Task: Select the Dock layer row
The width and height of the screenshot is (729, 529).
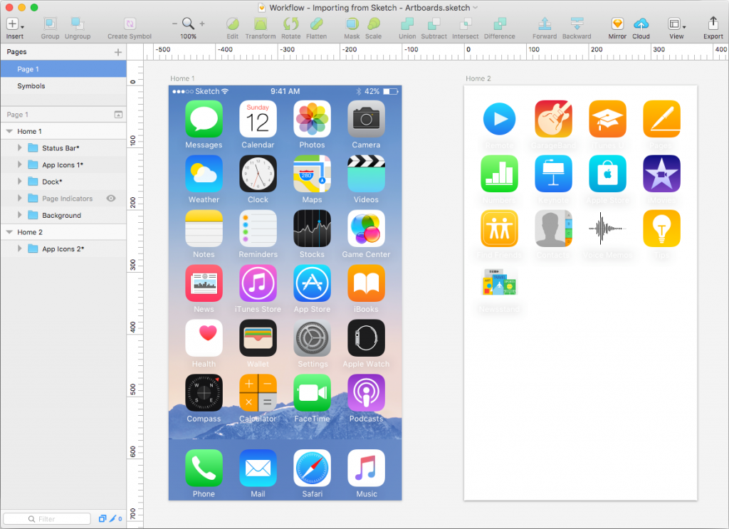Action: pyautogui.click(x=63, y=182)
